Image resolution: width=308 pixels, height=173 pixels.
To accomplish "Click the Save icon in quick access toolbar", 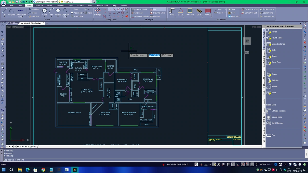I will point(16,2).
